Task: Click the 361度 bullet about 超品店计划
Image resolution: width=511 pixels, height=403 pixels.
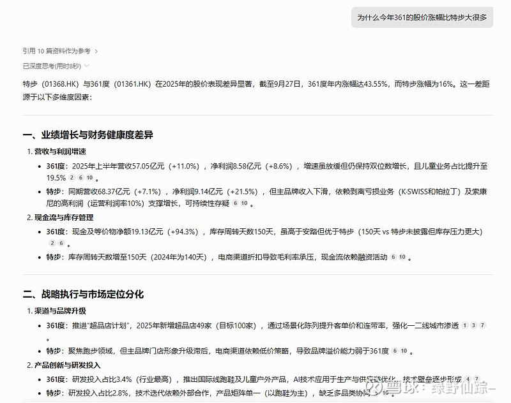Action: [x=266, y=331]
